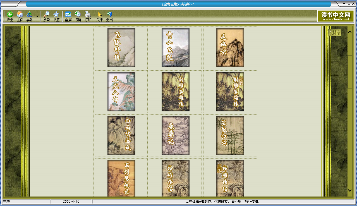Open the 老版 神雕侠侣 book cover
357x206 pixels.
point(230,178)
